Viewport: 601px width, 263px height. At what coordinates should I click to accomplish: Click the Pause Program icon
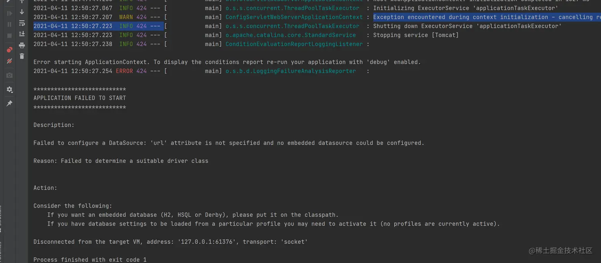[x=10, y=24]
